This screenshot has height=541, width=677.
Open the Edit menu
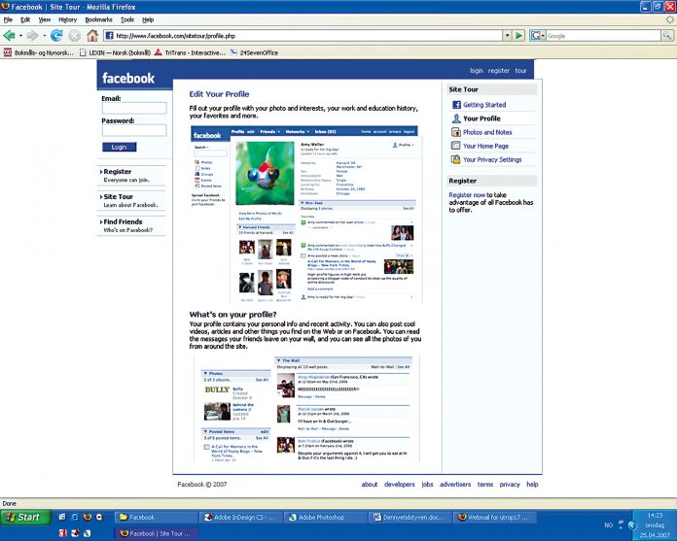coord(25,19)
